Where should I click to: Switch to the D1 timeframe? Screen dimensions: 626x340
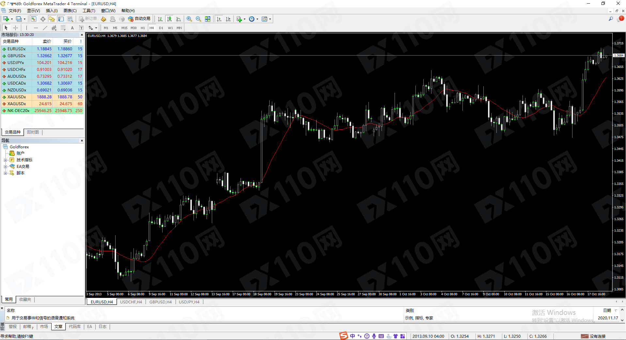point(161,28)
